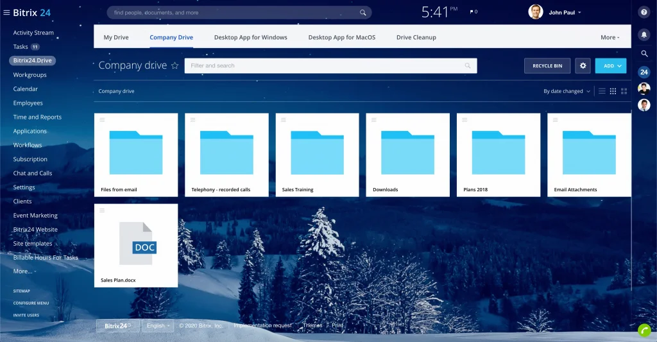Click the magnifier icon in right sidebar
This screenshot has width=657, height=342.
click(644, 54)
